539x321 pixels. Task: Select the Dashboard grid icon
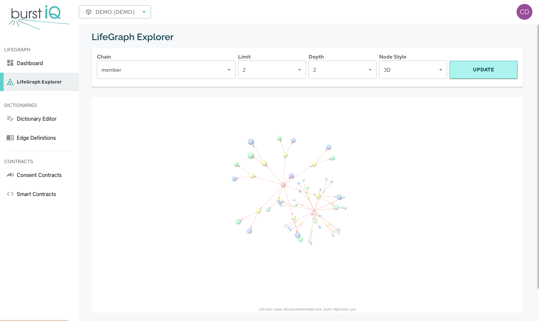pos(10,63)
